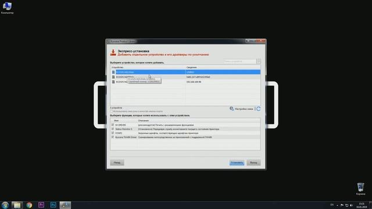372x209 pixels.
Task: Open Adobe Premiere from the taskbar
Action: click(x=41, y=205)
